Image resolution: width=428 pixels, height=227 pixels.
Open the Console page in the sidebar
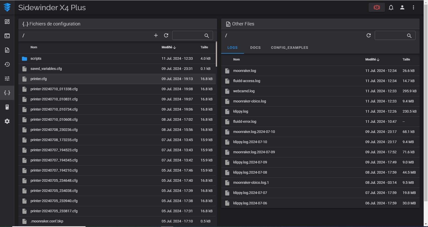(x=7, y=36)
